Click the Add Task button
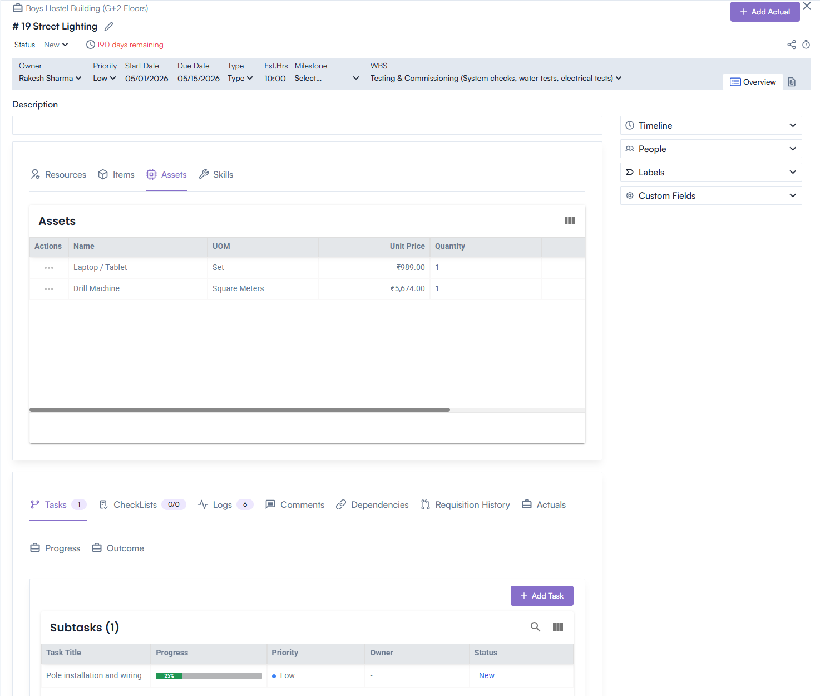The image size is (820, 696). (541, 596)
